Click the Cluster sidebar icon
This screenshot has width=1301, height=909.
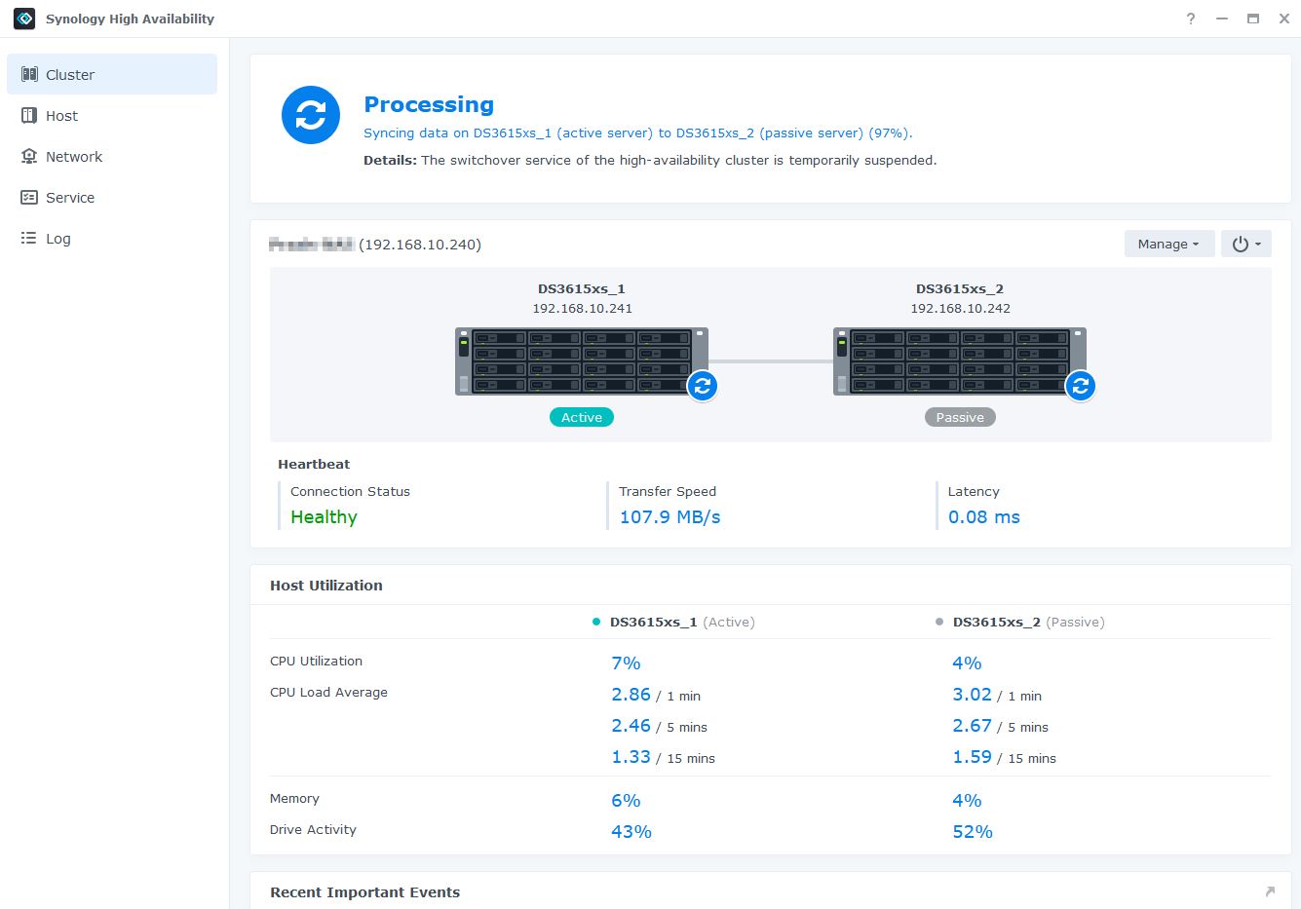coord(29,74)
